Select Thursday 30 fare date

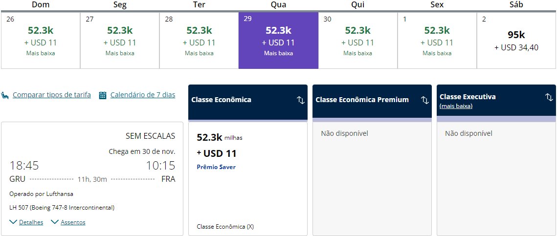tap(357, 41)
